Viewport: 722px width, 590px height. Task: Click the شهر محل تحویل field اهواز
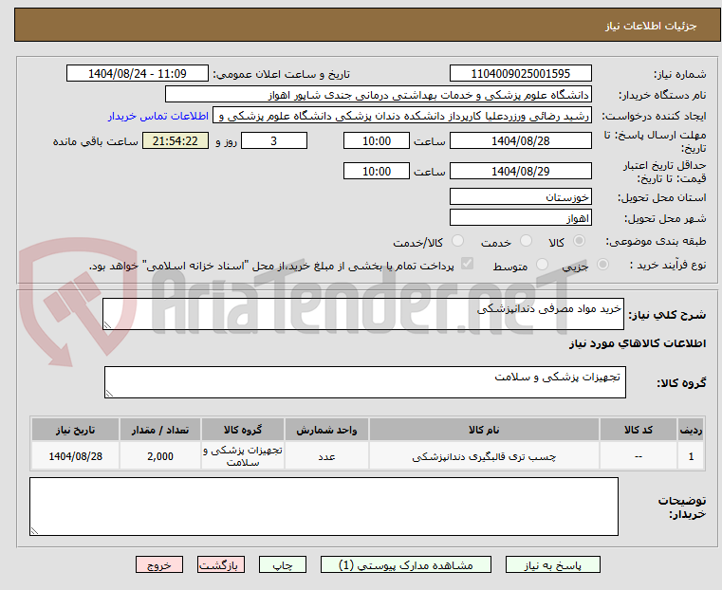point(520,217)
